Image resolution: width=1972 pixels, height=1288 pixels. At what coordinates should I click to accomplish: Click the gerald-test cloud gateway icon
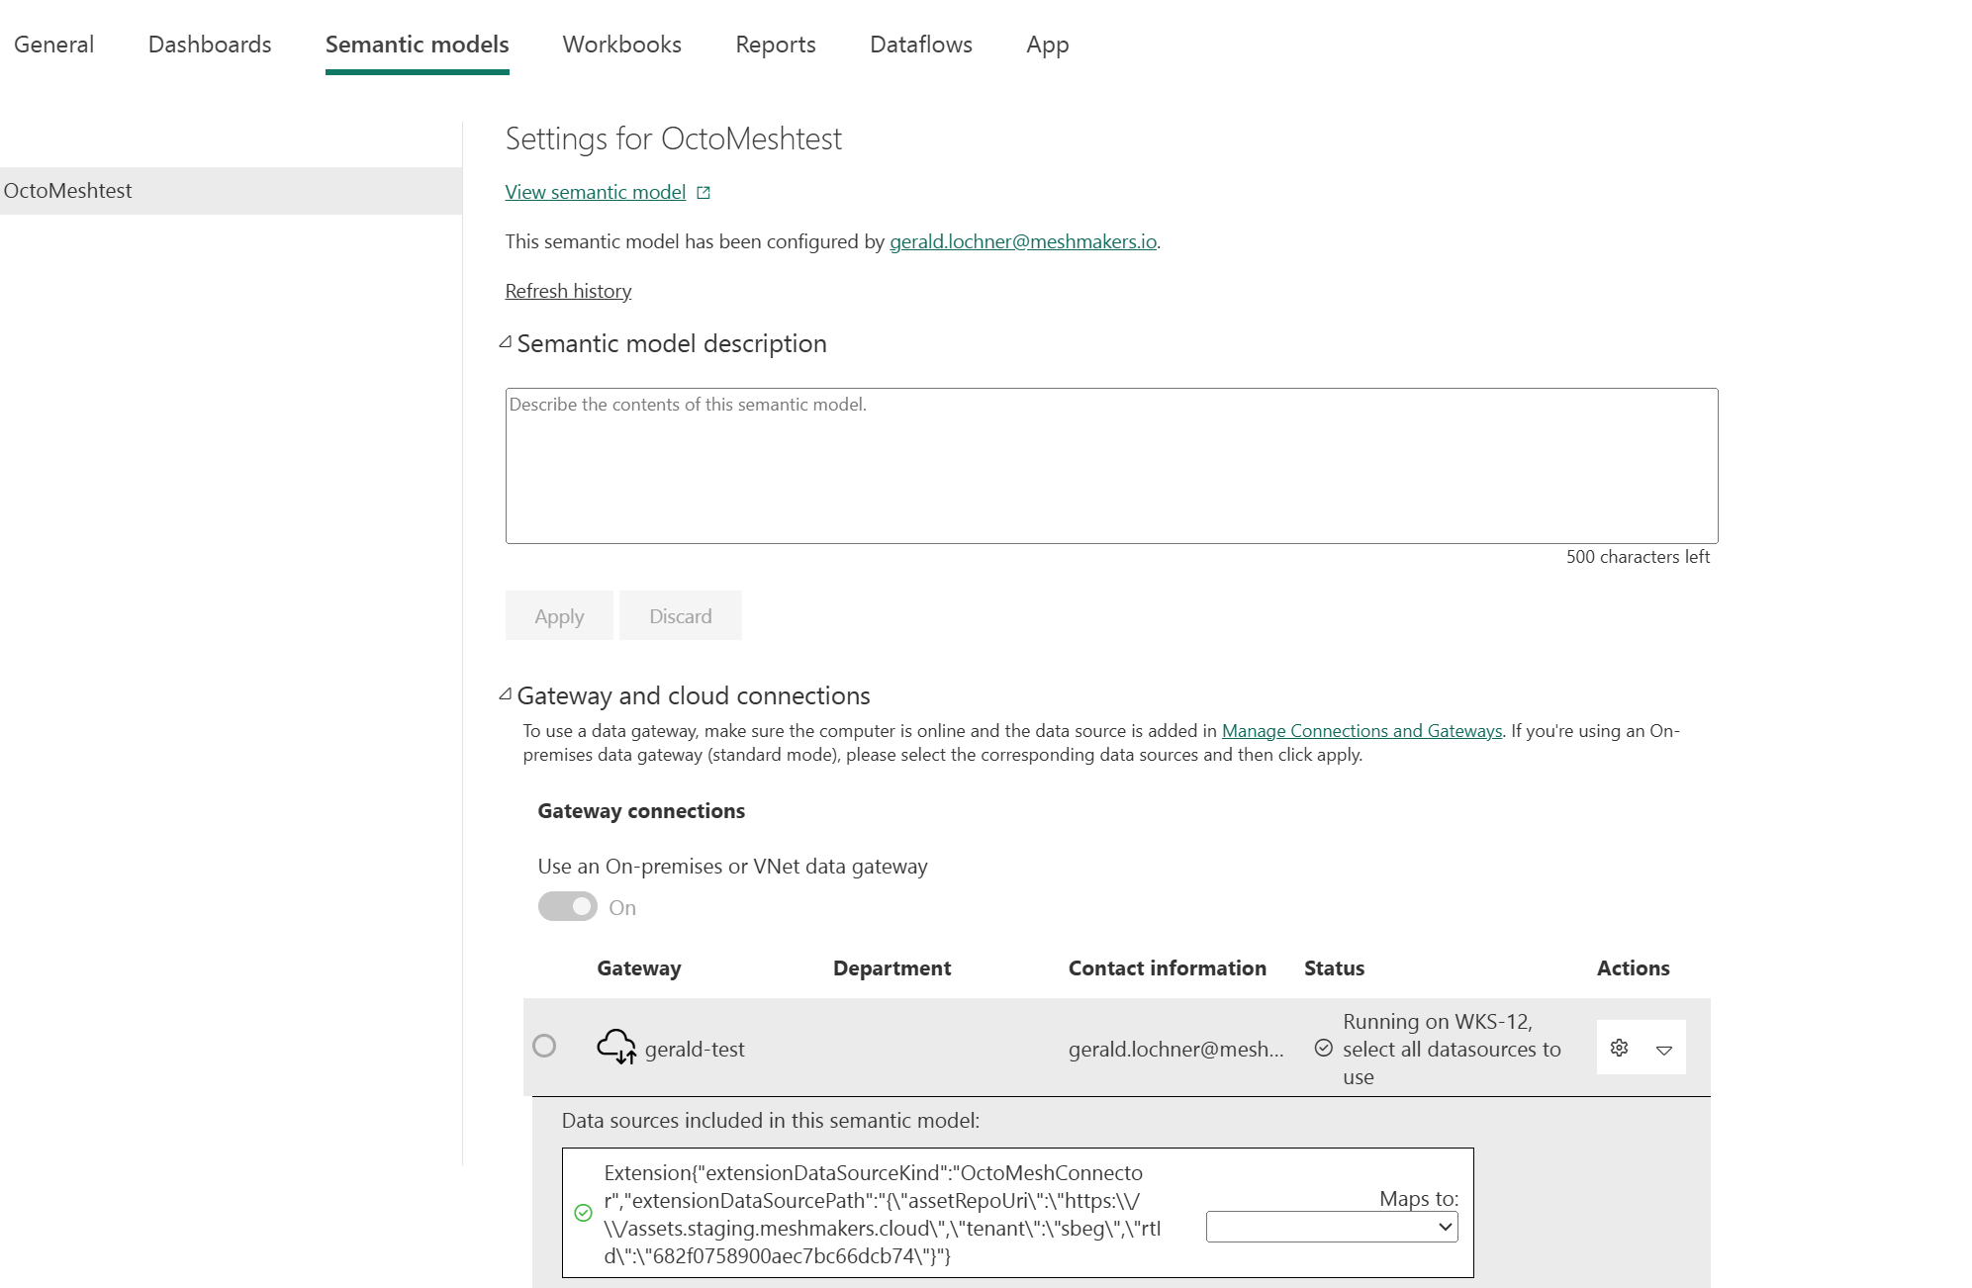coord(616,1047)
